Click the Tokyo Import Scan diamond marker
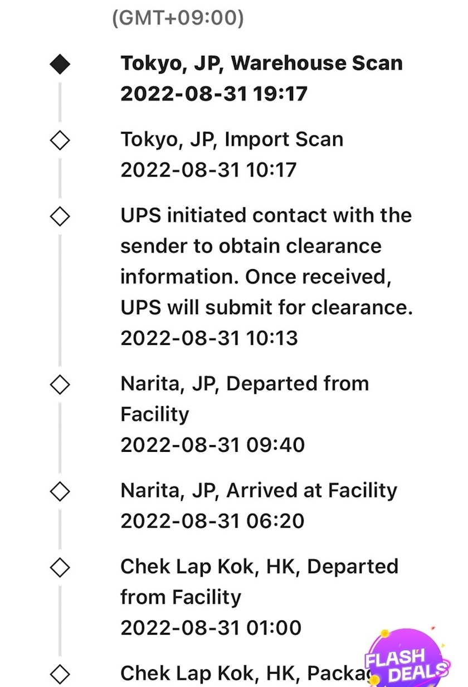This screenshot has width=468, height=687. [x=60, y=140]
